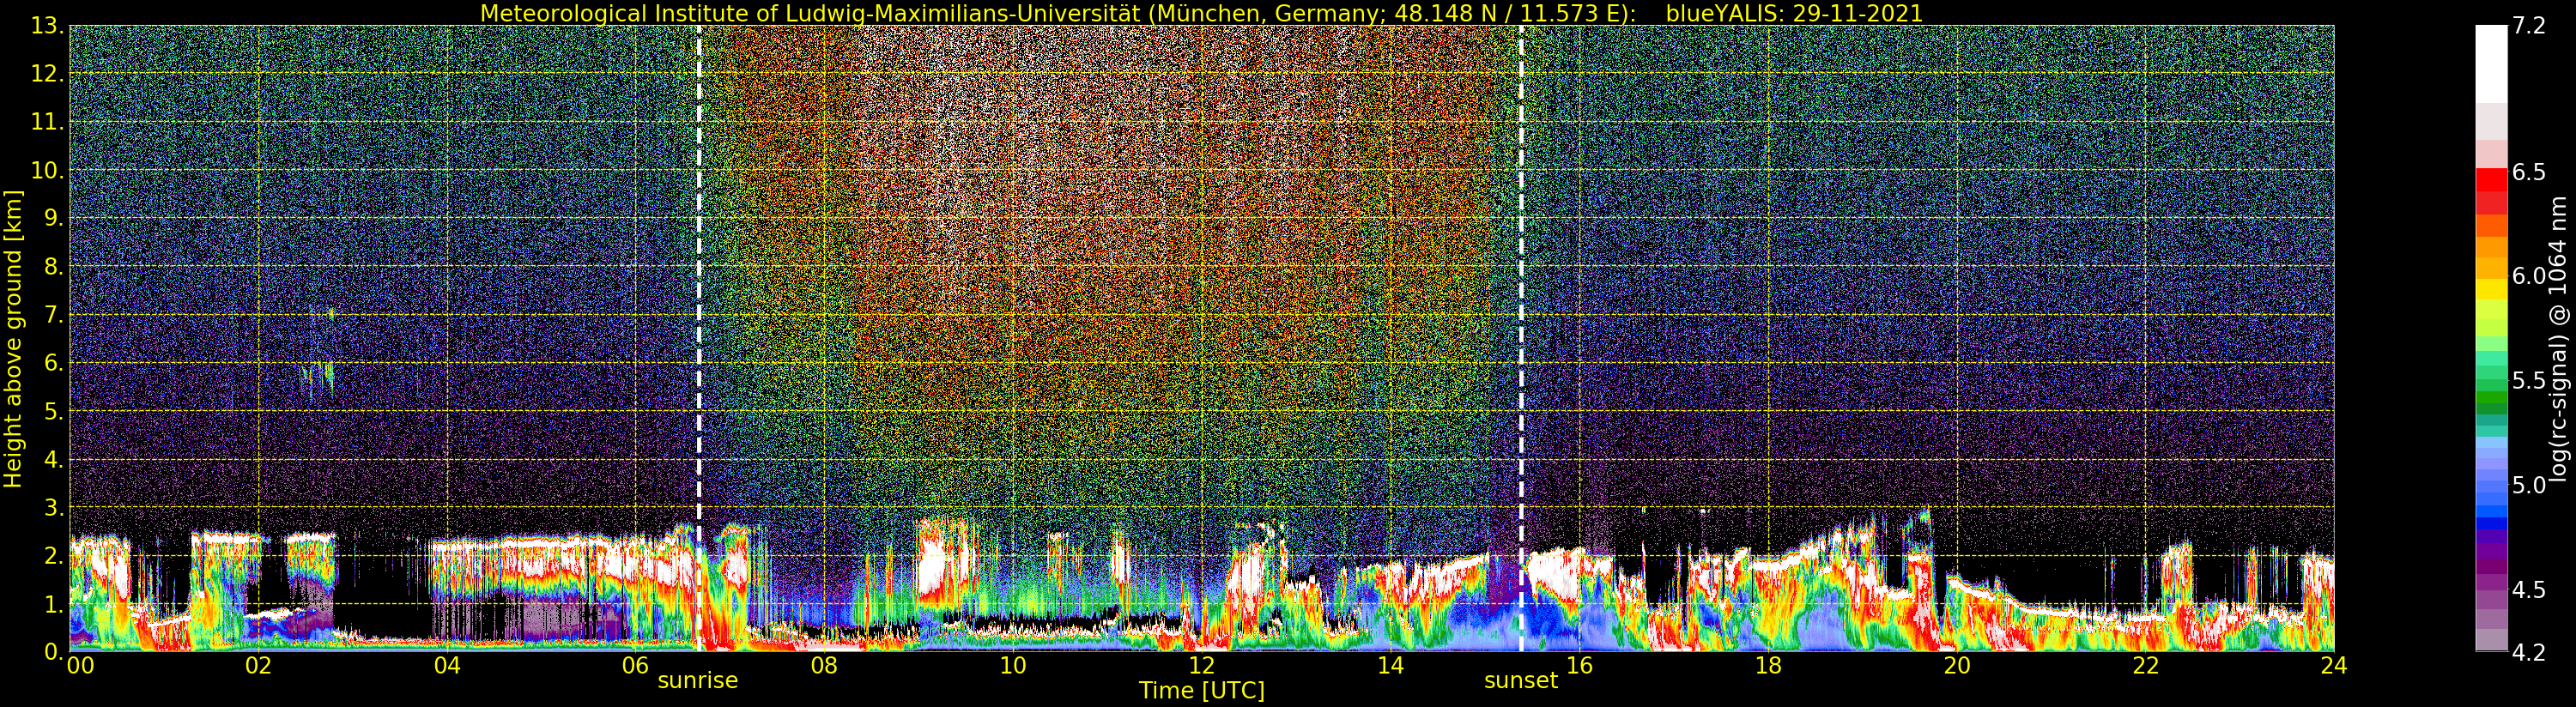
Task: Click the 12 hour tick label
Action: tap(1201, 665)
